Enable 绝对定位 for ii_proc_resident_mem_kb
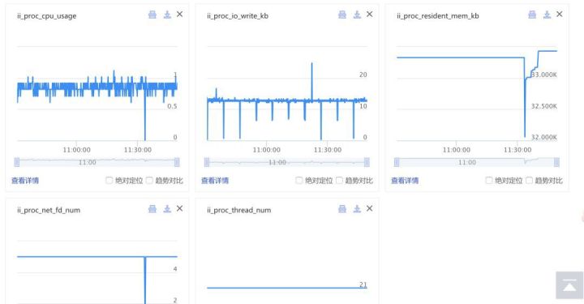Image resolution: width=584 pixels, height=304 pixels. pos(489,181)
